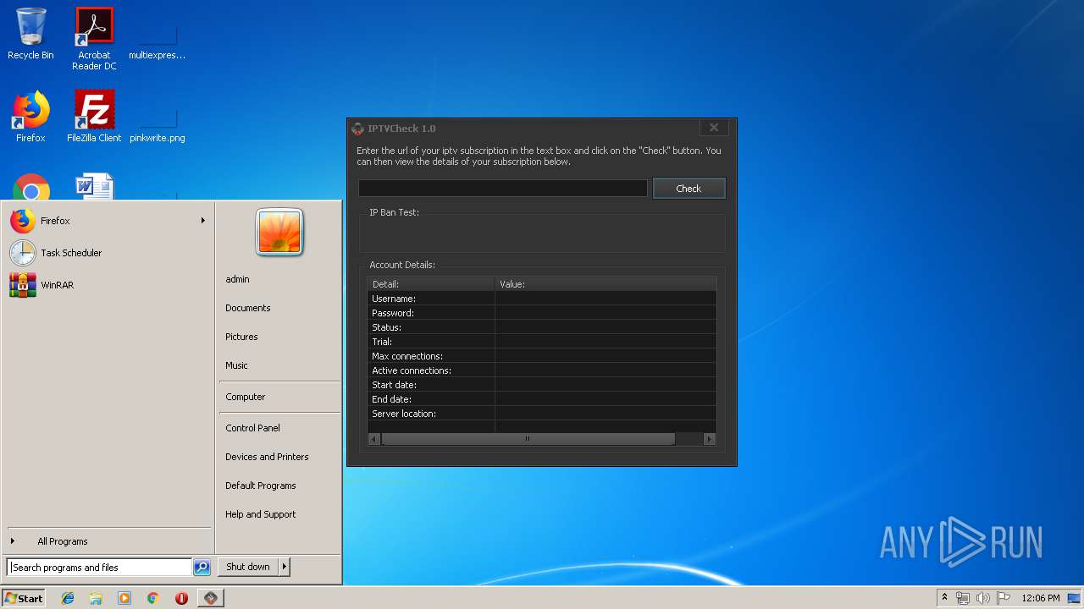Open Help and Support
The width and height of the screenshot is (1084, 609).
click(x=260, y=514)
